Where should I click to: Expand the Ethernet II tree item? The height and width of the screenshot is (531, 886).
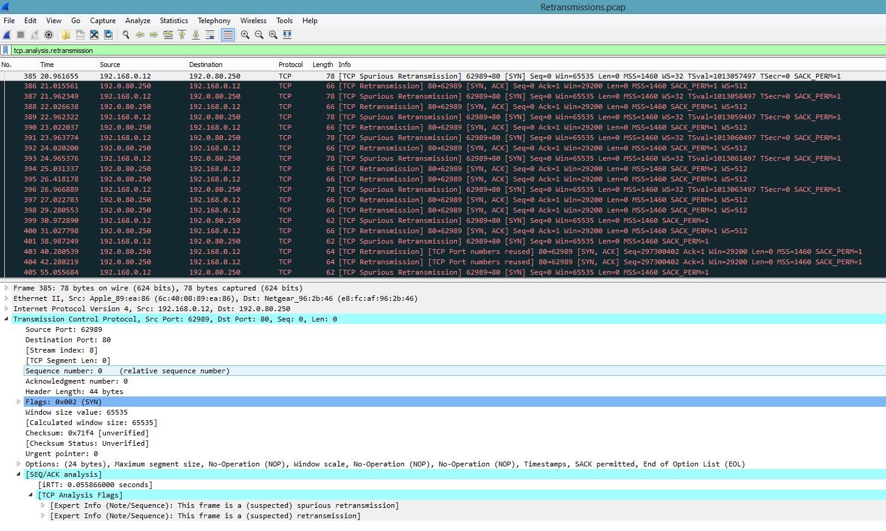[x=5, y=298]
